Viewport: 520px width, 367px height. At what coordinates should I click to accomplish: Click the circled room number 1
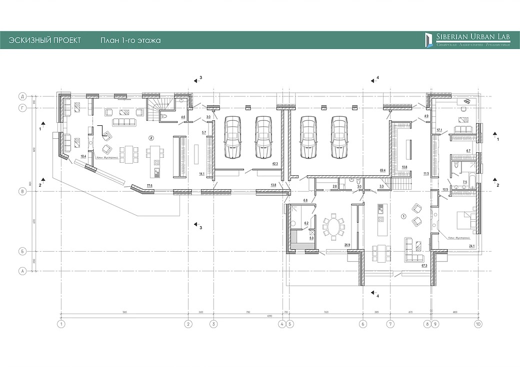click(x=403, y=216)
